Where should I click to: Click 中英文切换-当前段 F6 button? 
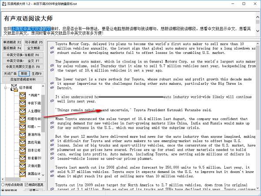[23, 55]
